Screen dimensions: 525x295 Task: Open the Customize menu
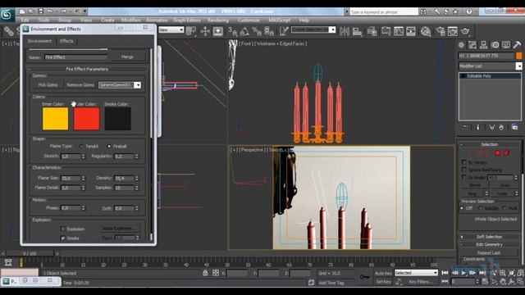(249, 20)
